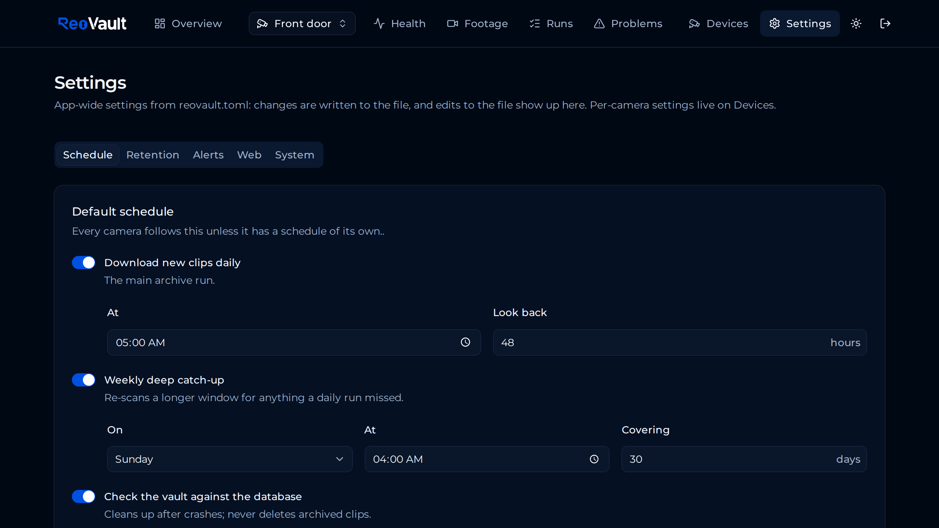
Task: Switch to the Retention tab
Action: pos(153,155)
